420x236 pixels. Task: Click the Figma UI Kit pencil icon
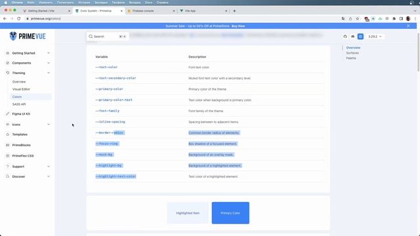click(7, 113)
